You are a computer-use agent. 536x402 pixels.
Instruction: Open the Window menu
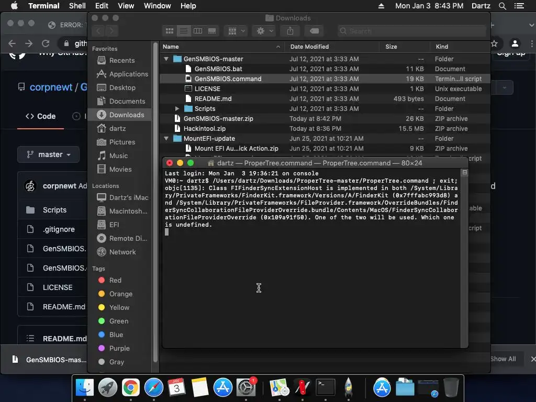157,6
